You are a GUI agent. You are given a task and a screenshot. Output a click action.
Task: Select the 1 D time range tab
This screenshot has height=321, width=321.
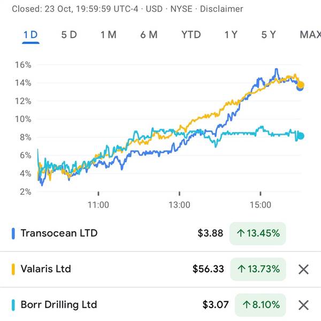(30, 35)
